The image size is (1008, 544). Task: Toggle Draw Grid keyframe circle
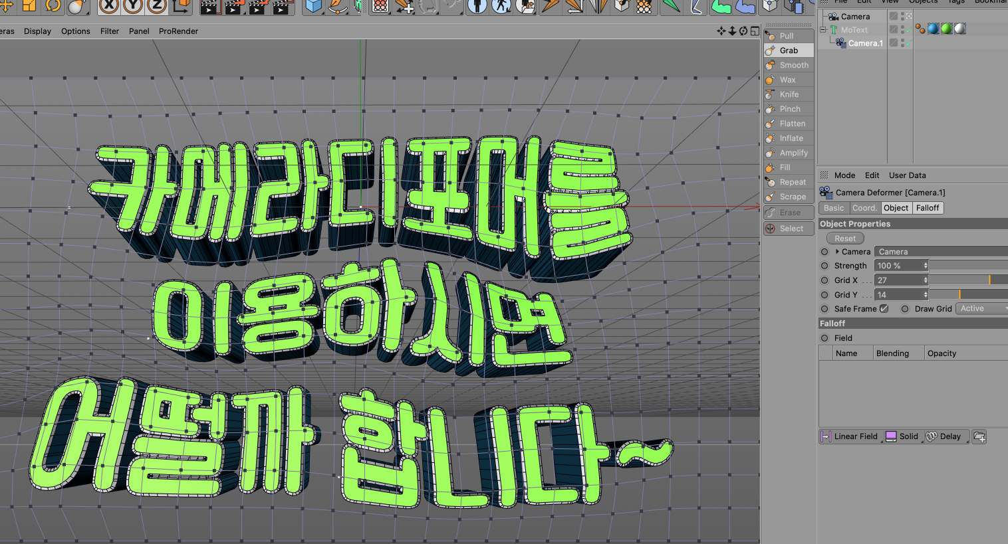click(905, 309)
